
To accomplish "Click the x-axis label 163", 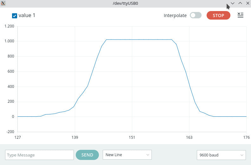I will pyautogui.click(x=189, y=137).
